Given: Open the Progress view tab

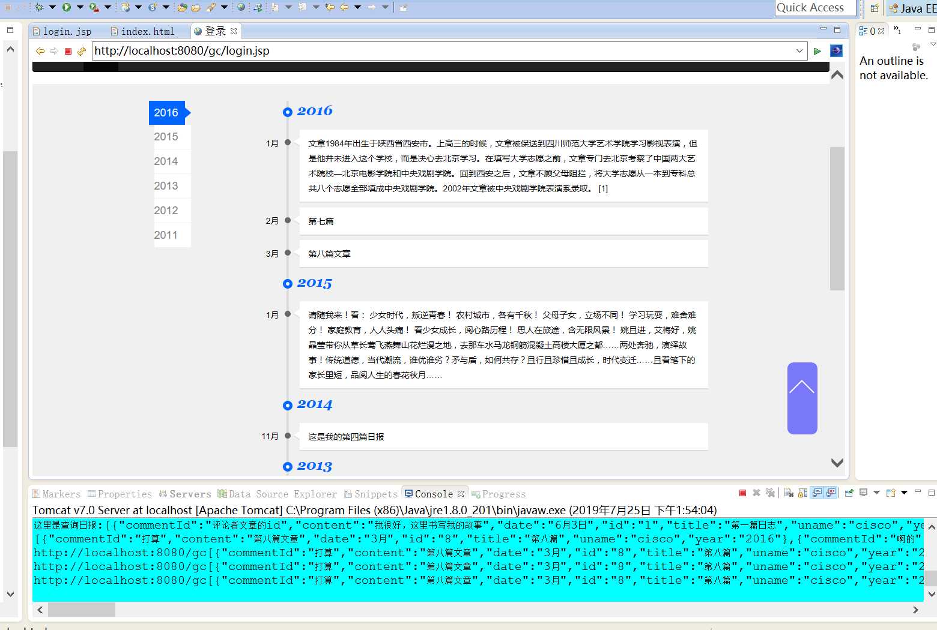Looking at the screenshot, I should 499,494.
